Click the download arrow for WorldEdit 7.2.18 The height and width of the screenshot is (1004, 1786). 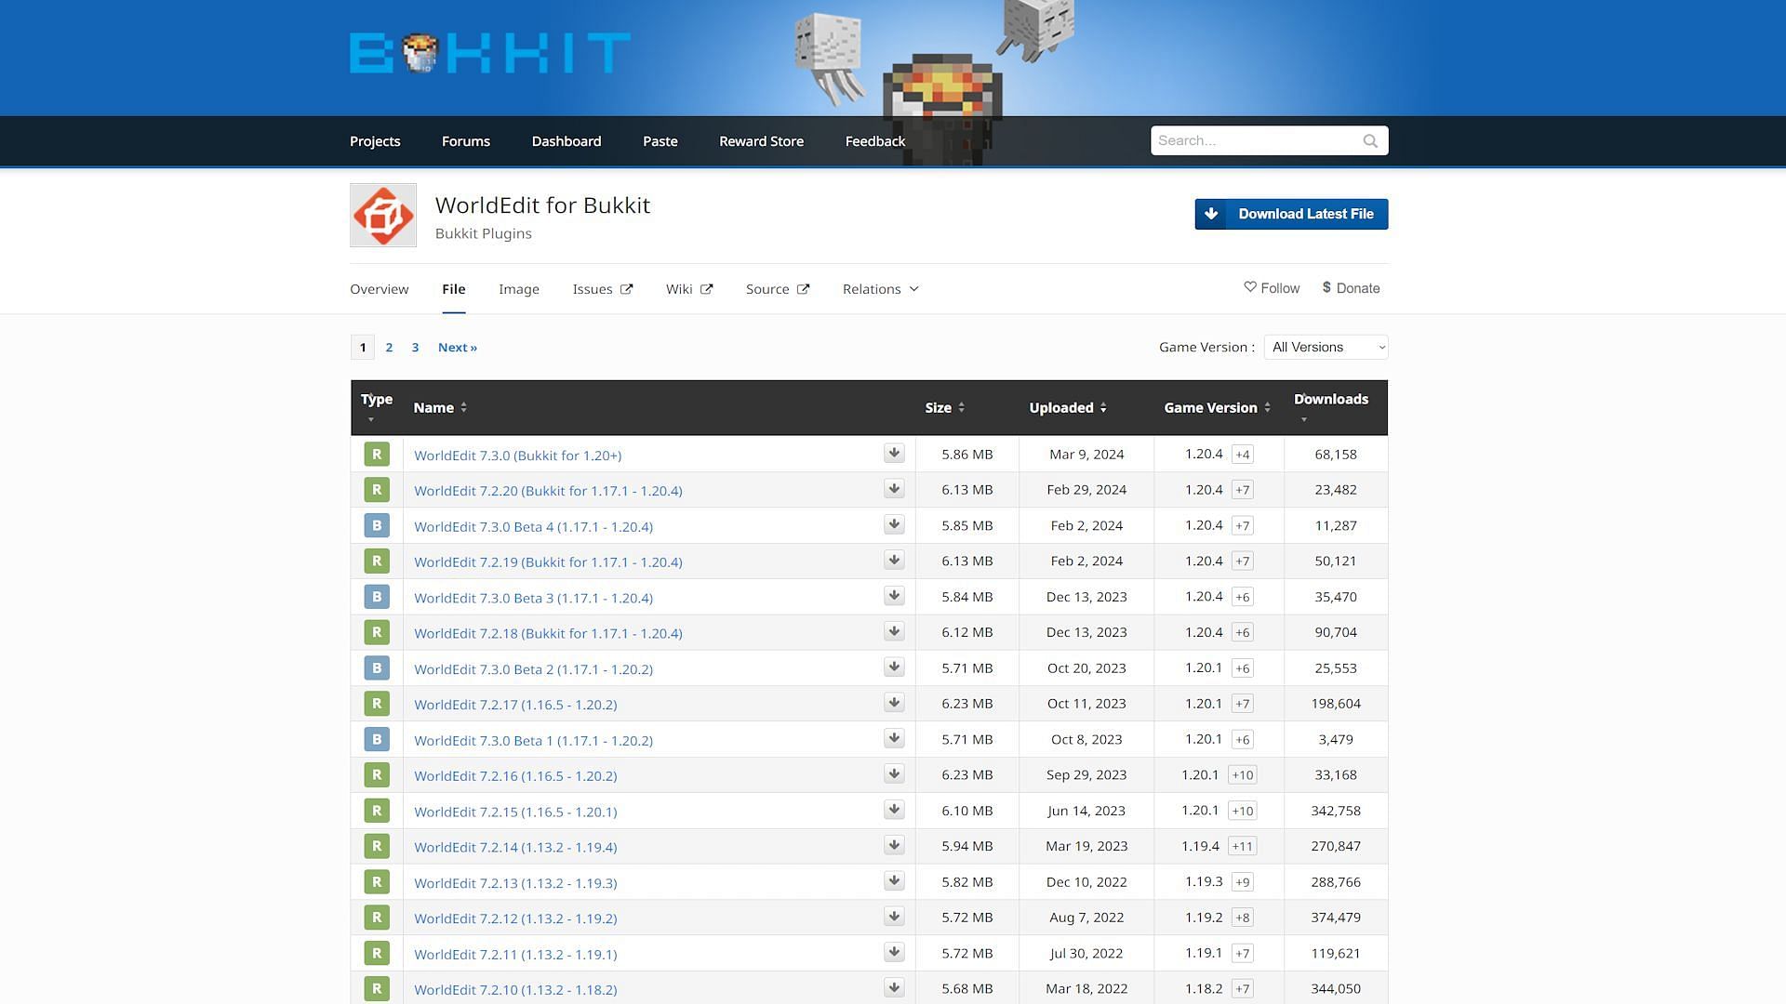point(894,632)
